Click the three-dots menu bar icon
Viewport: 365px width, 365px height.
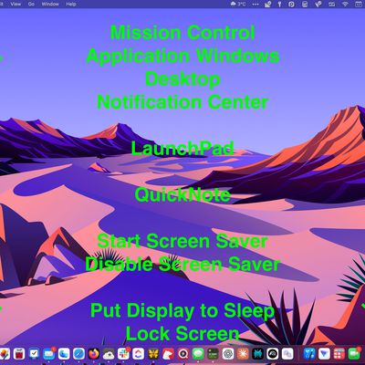tap(255, 5)
